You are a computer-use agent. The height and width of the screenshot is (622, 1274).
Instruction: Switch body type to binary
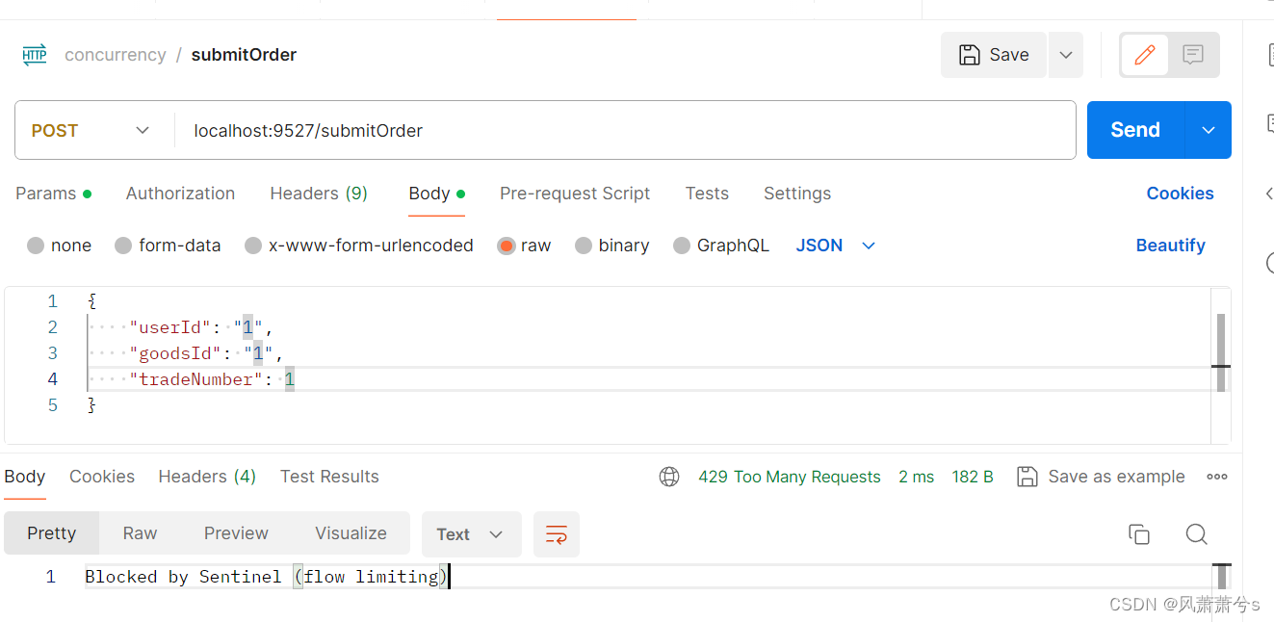pos(623,245)
